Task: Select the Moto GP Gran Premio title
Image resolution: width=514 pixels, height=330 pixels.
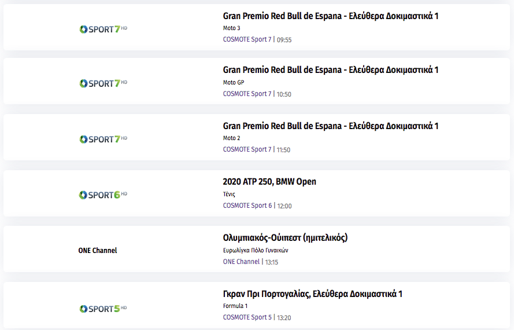Action: coord(331,70)
